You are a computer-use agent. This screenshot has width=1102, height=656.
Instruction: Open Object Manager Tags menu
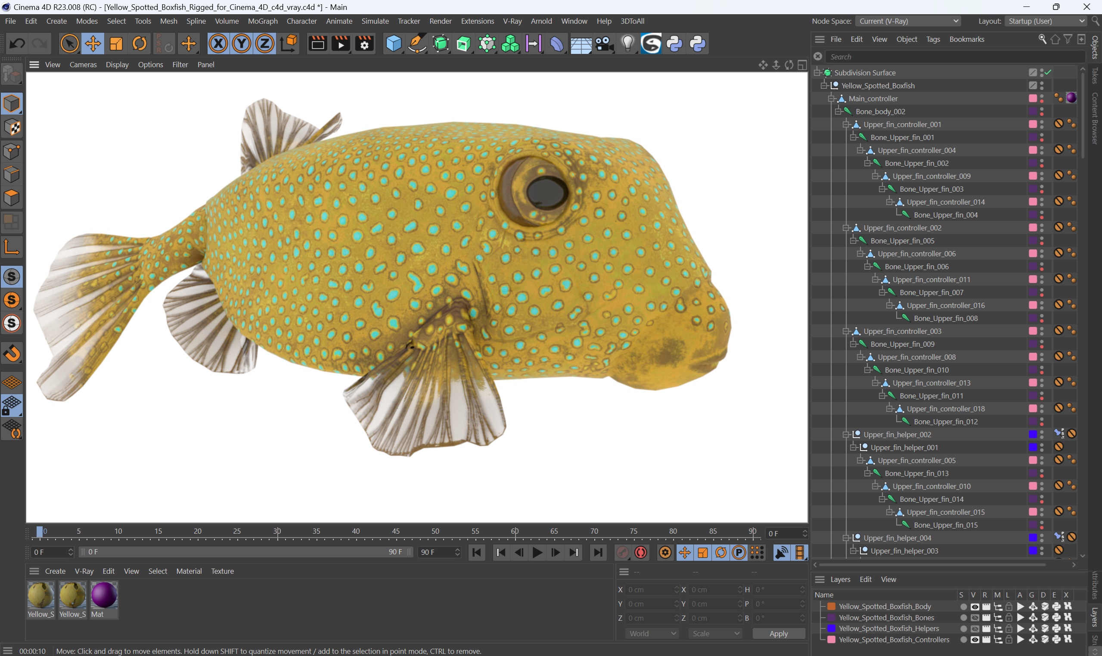(x=933, y=39)
